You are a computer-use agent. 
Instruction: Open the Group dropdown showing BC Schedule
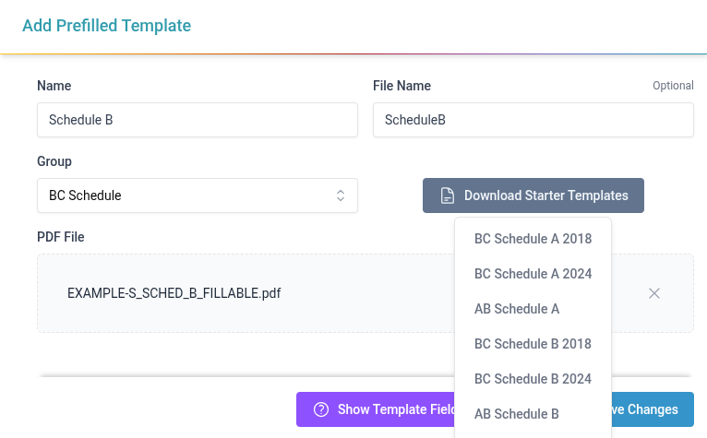(x=197, y=195)
